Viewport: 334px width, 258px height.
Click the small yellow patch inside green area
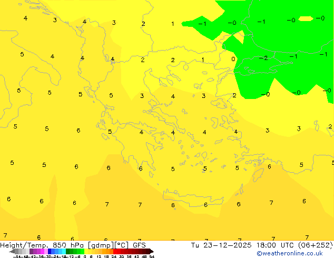tap(306, 18)
